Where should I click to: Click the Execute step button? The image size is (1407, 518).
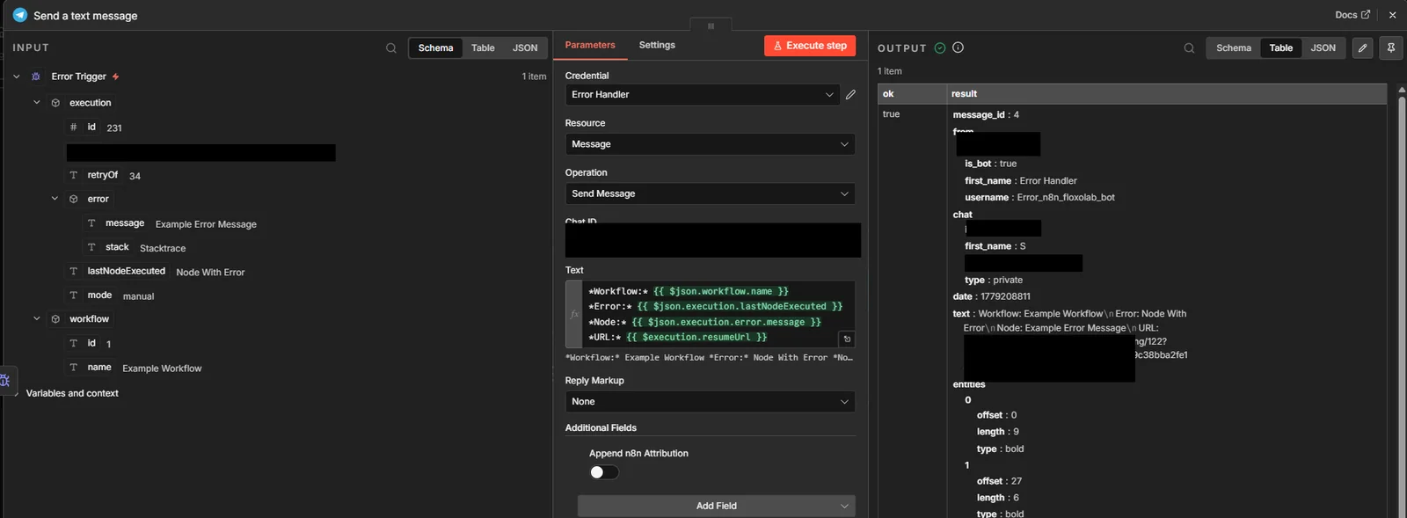tap(810, 46)
